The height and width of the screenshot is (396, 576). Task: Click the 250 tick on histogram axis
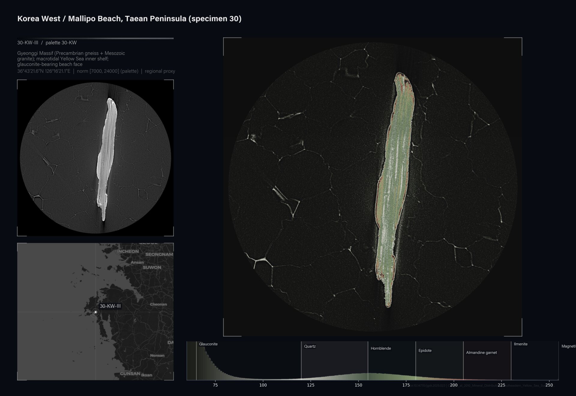click(549, 385)
